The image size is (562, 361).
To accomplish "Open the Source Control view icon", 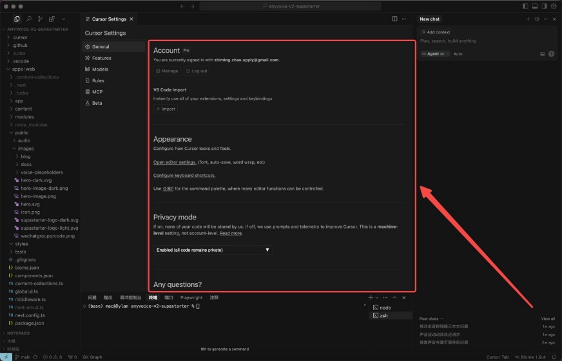I will (41, 19).
